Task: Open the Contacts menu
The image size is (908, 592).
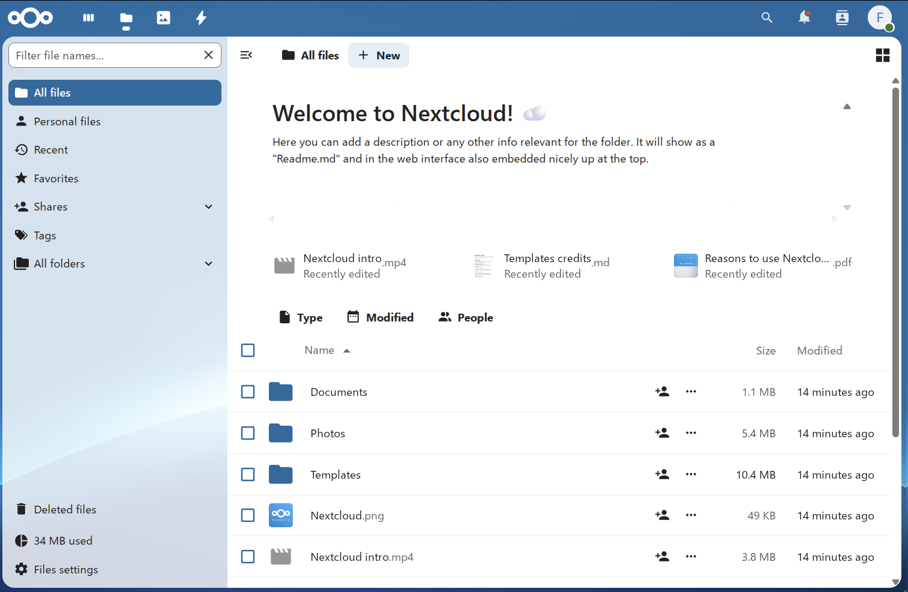Action: click(842, 18)
